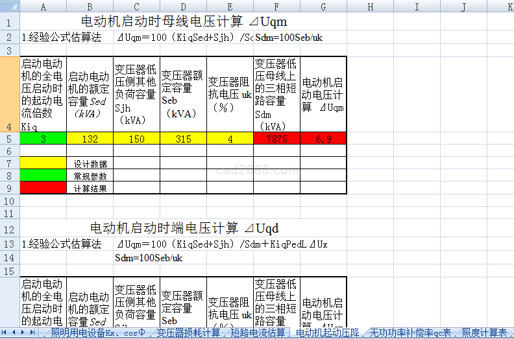Select the result cell showing 6.9
Image resolution: width=514 pixels, height=339 pixels.
(x=323, y=138)
